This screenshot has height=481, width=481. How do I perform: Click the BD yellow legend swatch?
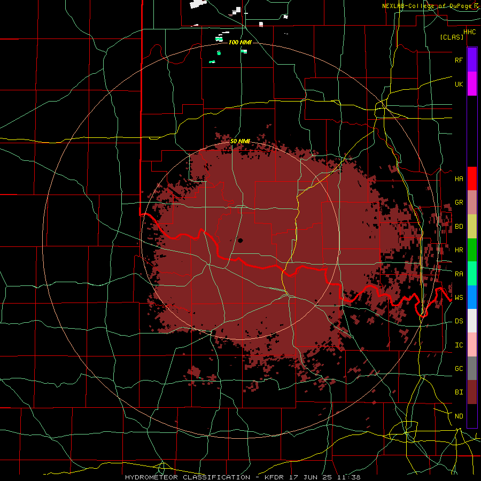coord(472,226)
